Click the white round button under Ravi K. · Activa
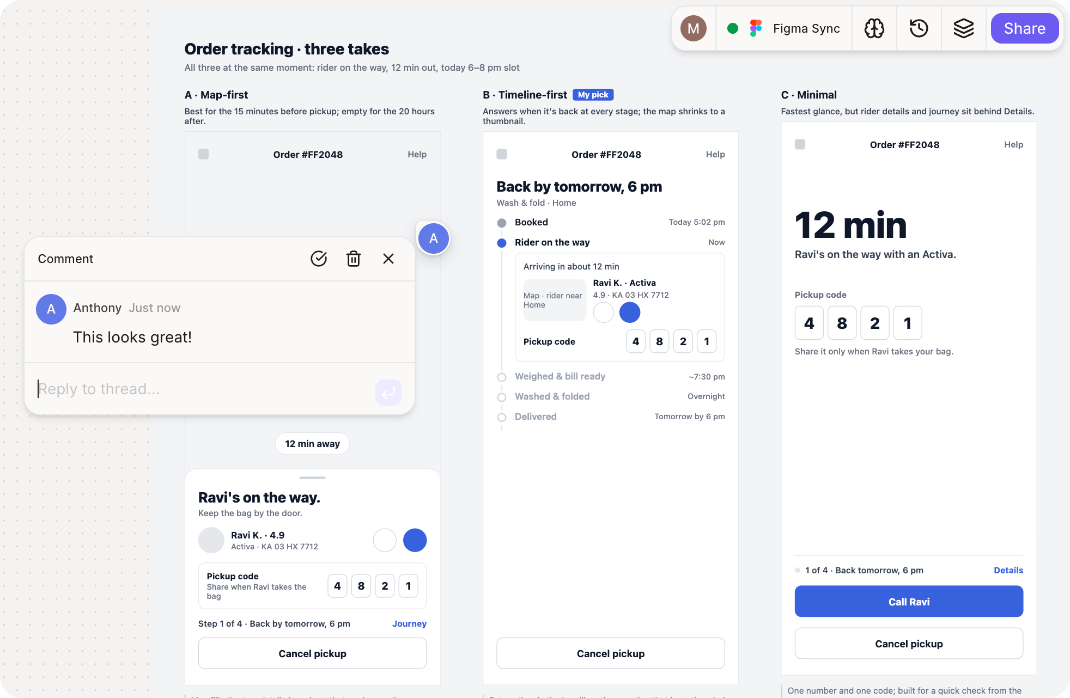 (604, 313)
